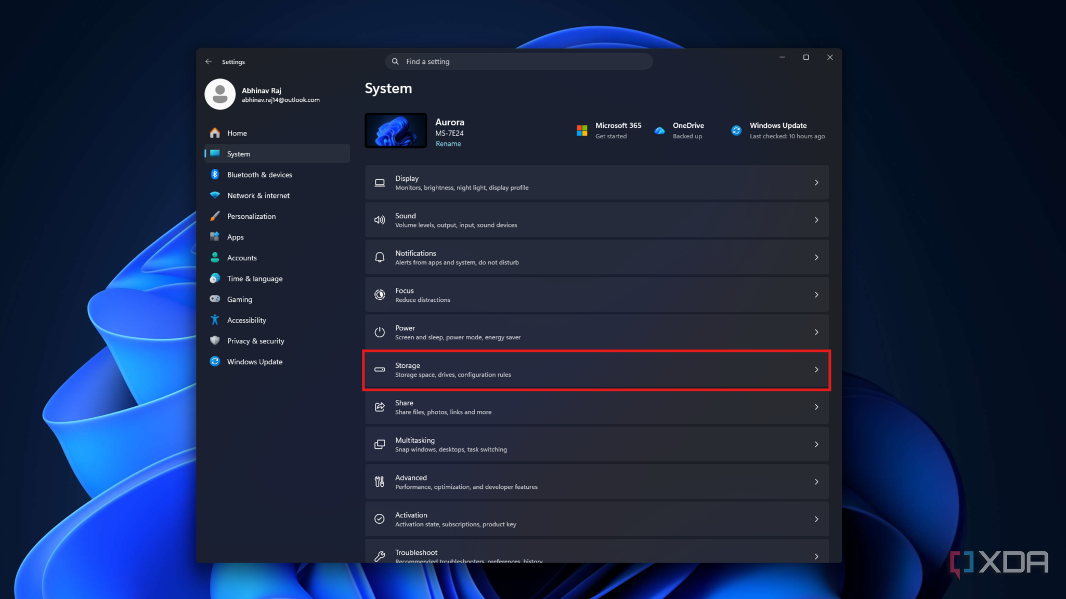The height and width of the screenshot is (599, 1066).
Task: Click the Windows Update icon in header
Action: tap(736, 130)
